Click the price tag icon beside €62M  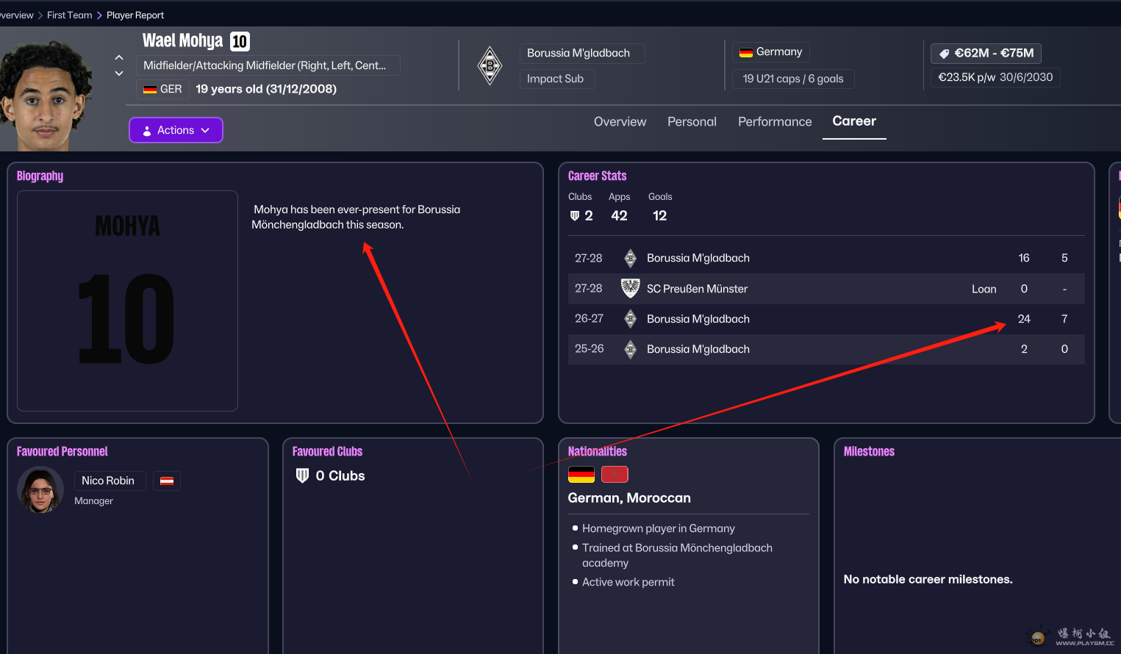(x=945, y=54)
